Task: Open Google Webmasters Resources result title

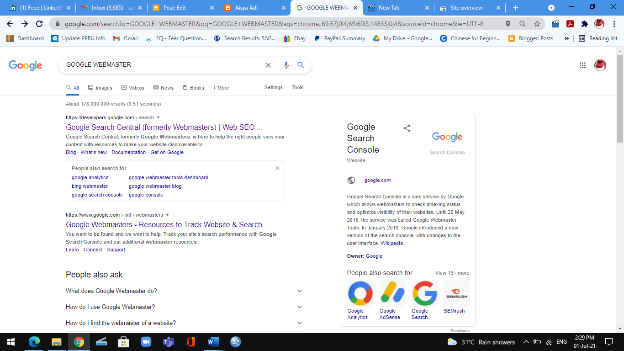Action: pyautogui.click(x=168, y=225)
